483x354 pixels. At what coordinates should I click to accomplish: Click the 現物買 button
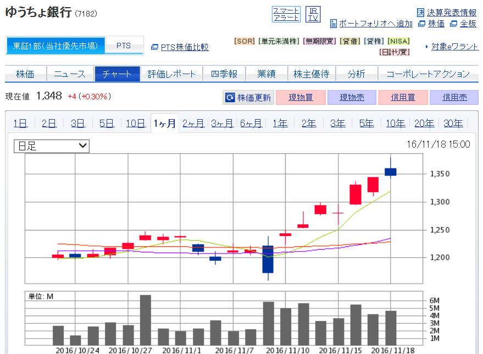(x=301, y=98)
